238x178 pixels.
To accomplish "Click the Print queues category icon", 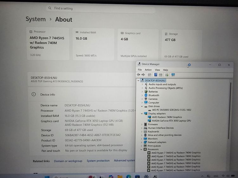I will coord(145,146).
